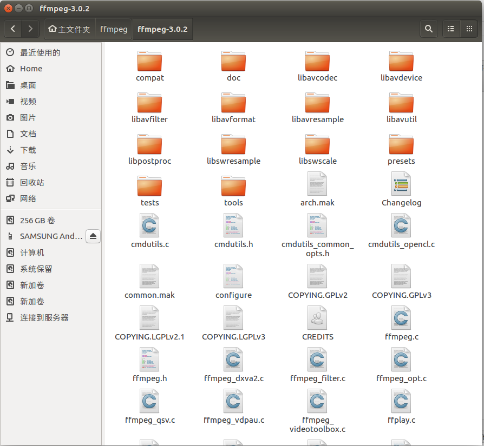Image resolution: width=484 pixels, height=446 pixels.
Task: Open 网络 in the sidebar
Action: point(51,198)
